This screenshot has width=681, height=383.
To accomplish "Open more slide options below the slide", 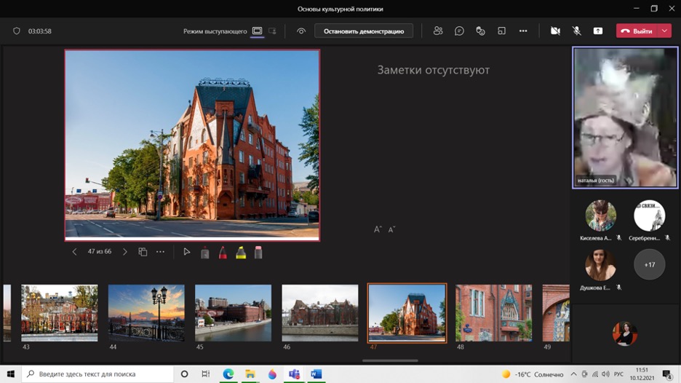I will pyautogui.click(x=160, y=252).
